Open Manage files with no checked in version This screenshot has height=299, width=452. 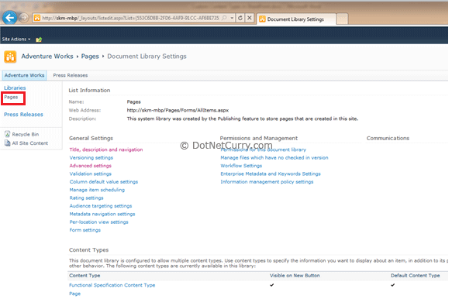click(274, 157)
